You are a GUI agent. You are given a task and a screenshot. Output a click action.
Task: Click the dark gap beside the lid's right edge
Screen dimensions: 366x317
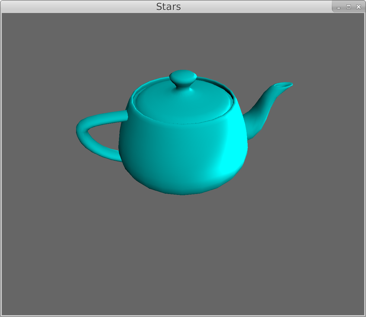pos(231,92)
